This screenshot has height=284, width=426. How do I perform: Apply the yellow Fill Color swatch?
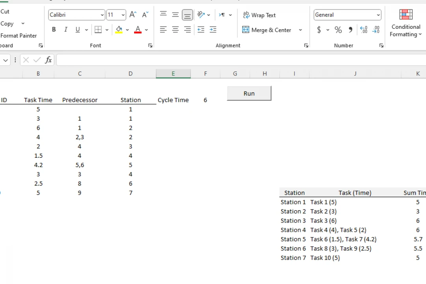click(x=119, y=30)
